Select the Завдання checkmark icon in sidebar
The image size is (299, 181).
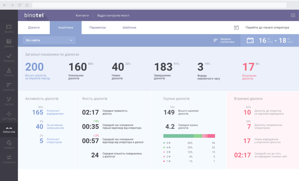[9, 56]
